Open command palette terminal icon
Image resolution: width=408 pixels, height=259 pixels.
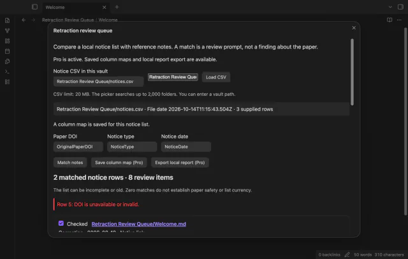coord(7,71)
